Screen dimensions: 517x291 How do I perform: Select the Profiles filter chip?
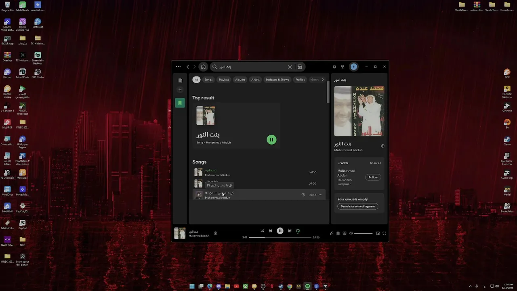point(300,80)
